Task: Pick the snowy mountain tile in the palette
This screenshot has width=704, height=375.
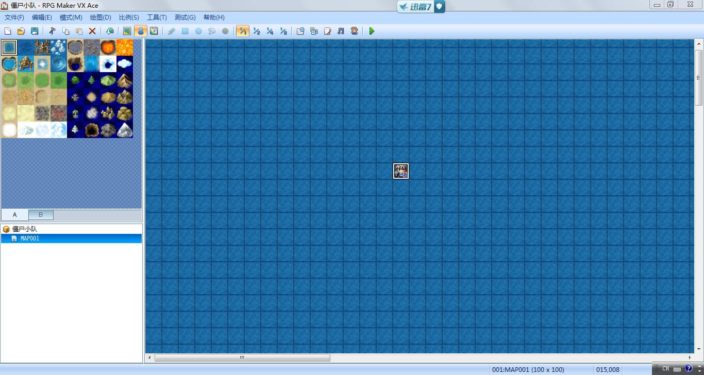Action: coord(125,130)
